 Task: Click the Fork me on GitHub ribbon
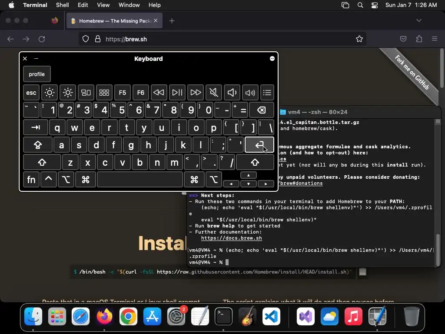click(x=412, y=73)
